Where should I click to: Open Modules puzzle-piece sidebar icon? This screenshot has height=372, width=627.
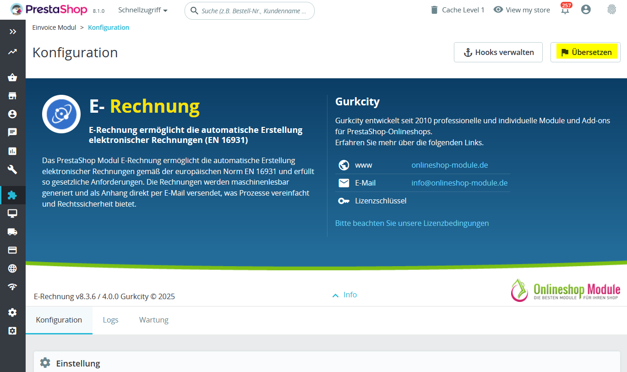click(x=13, y=195)
